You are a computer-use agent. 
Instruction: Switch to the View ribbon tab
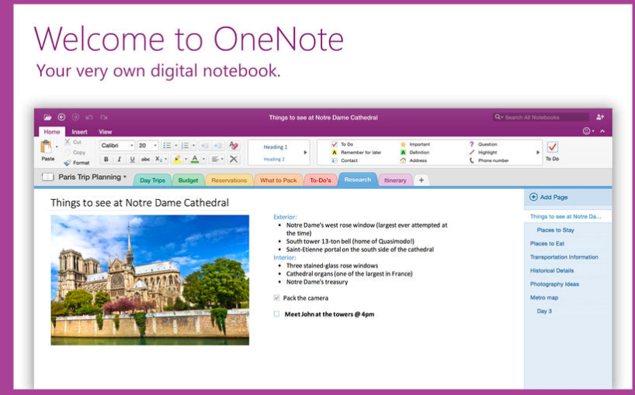pos(106,132)
